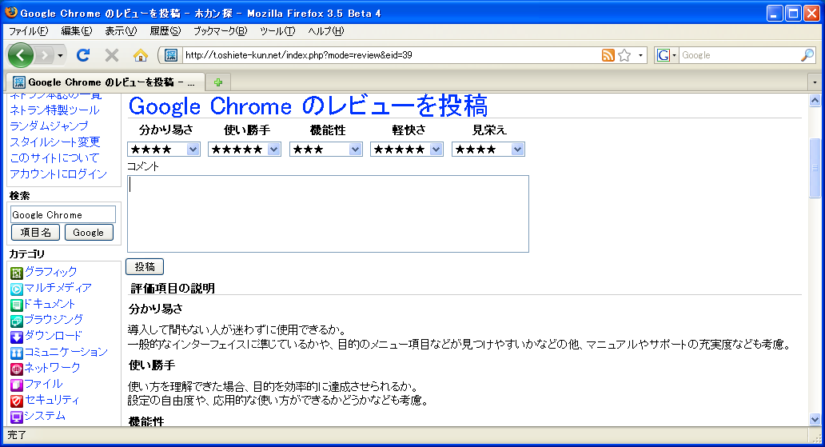Click the システム monitor category icon
The width and height of the screenshot is (825, 447).
[x=16, y=417]
